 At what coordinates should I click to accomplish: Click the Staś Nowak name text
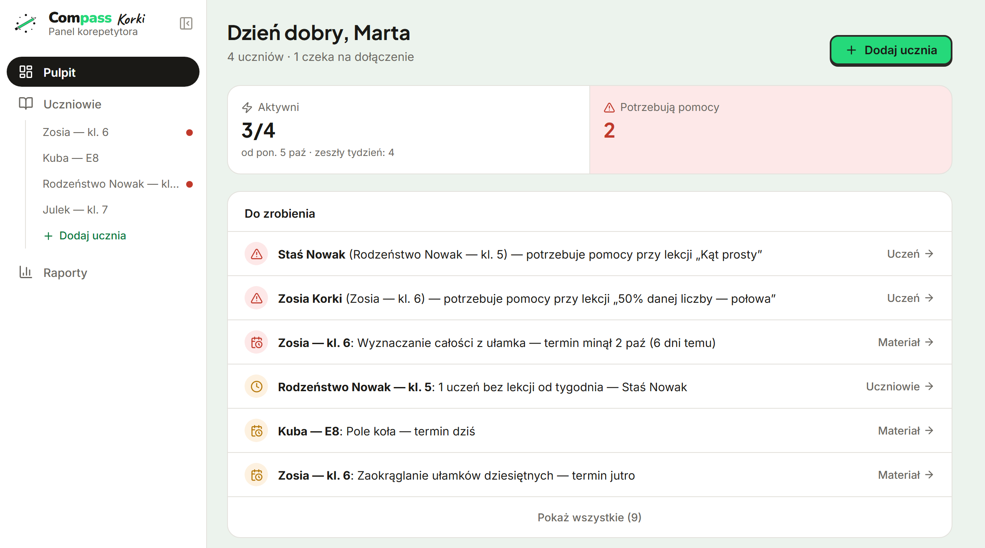[x=311, y=254]
